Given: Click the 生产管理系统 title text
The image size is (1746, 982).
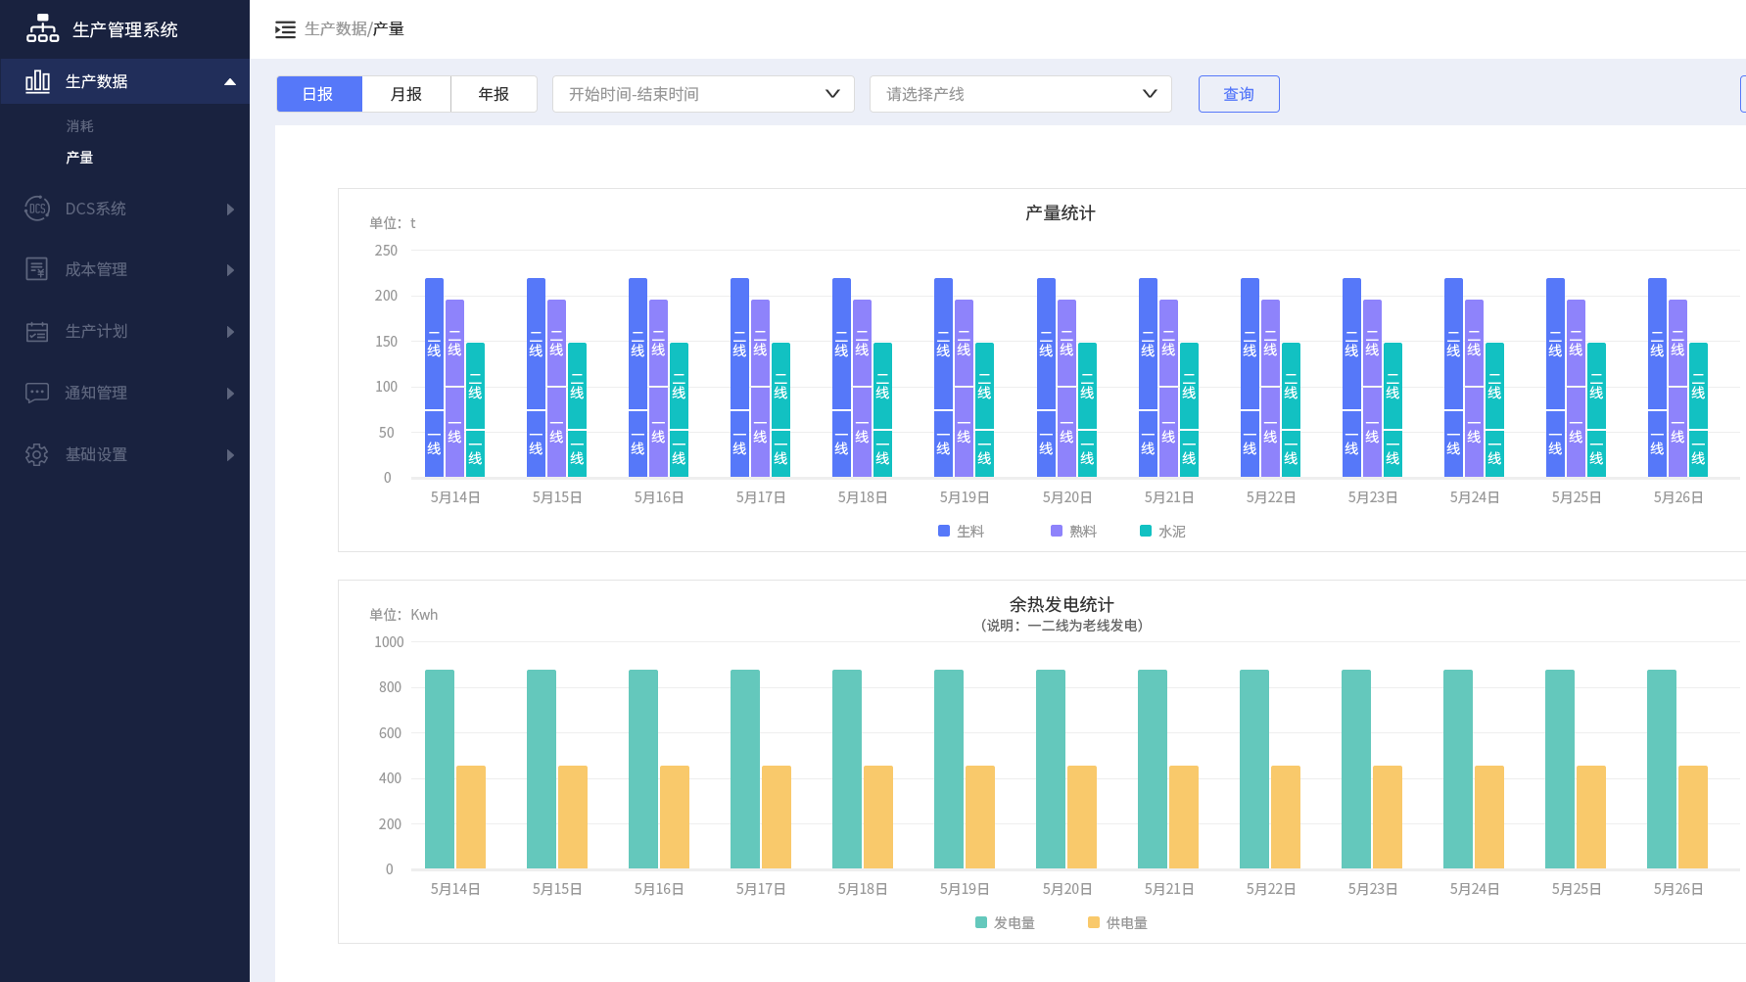Looking at the screenshot, I should 125,29.
